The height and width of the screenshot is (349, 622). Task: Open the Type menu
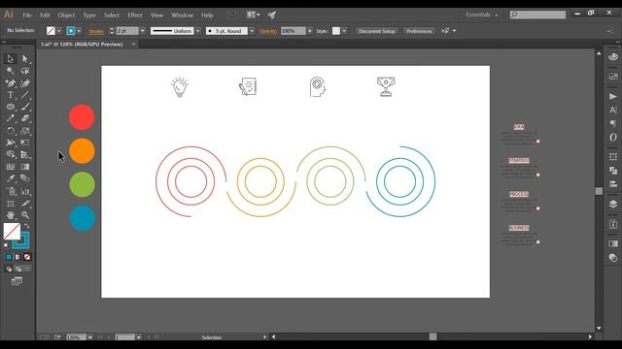pos(89,16)
